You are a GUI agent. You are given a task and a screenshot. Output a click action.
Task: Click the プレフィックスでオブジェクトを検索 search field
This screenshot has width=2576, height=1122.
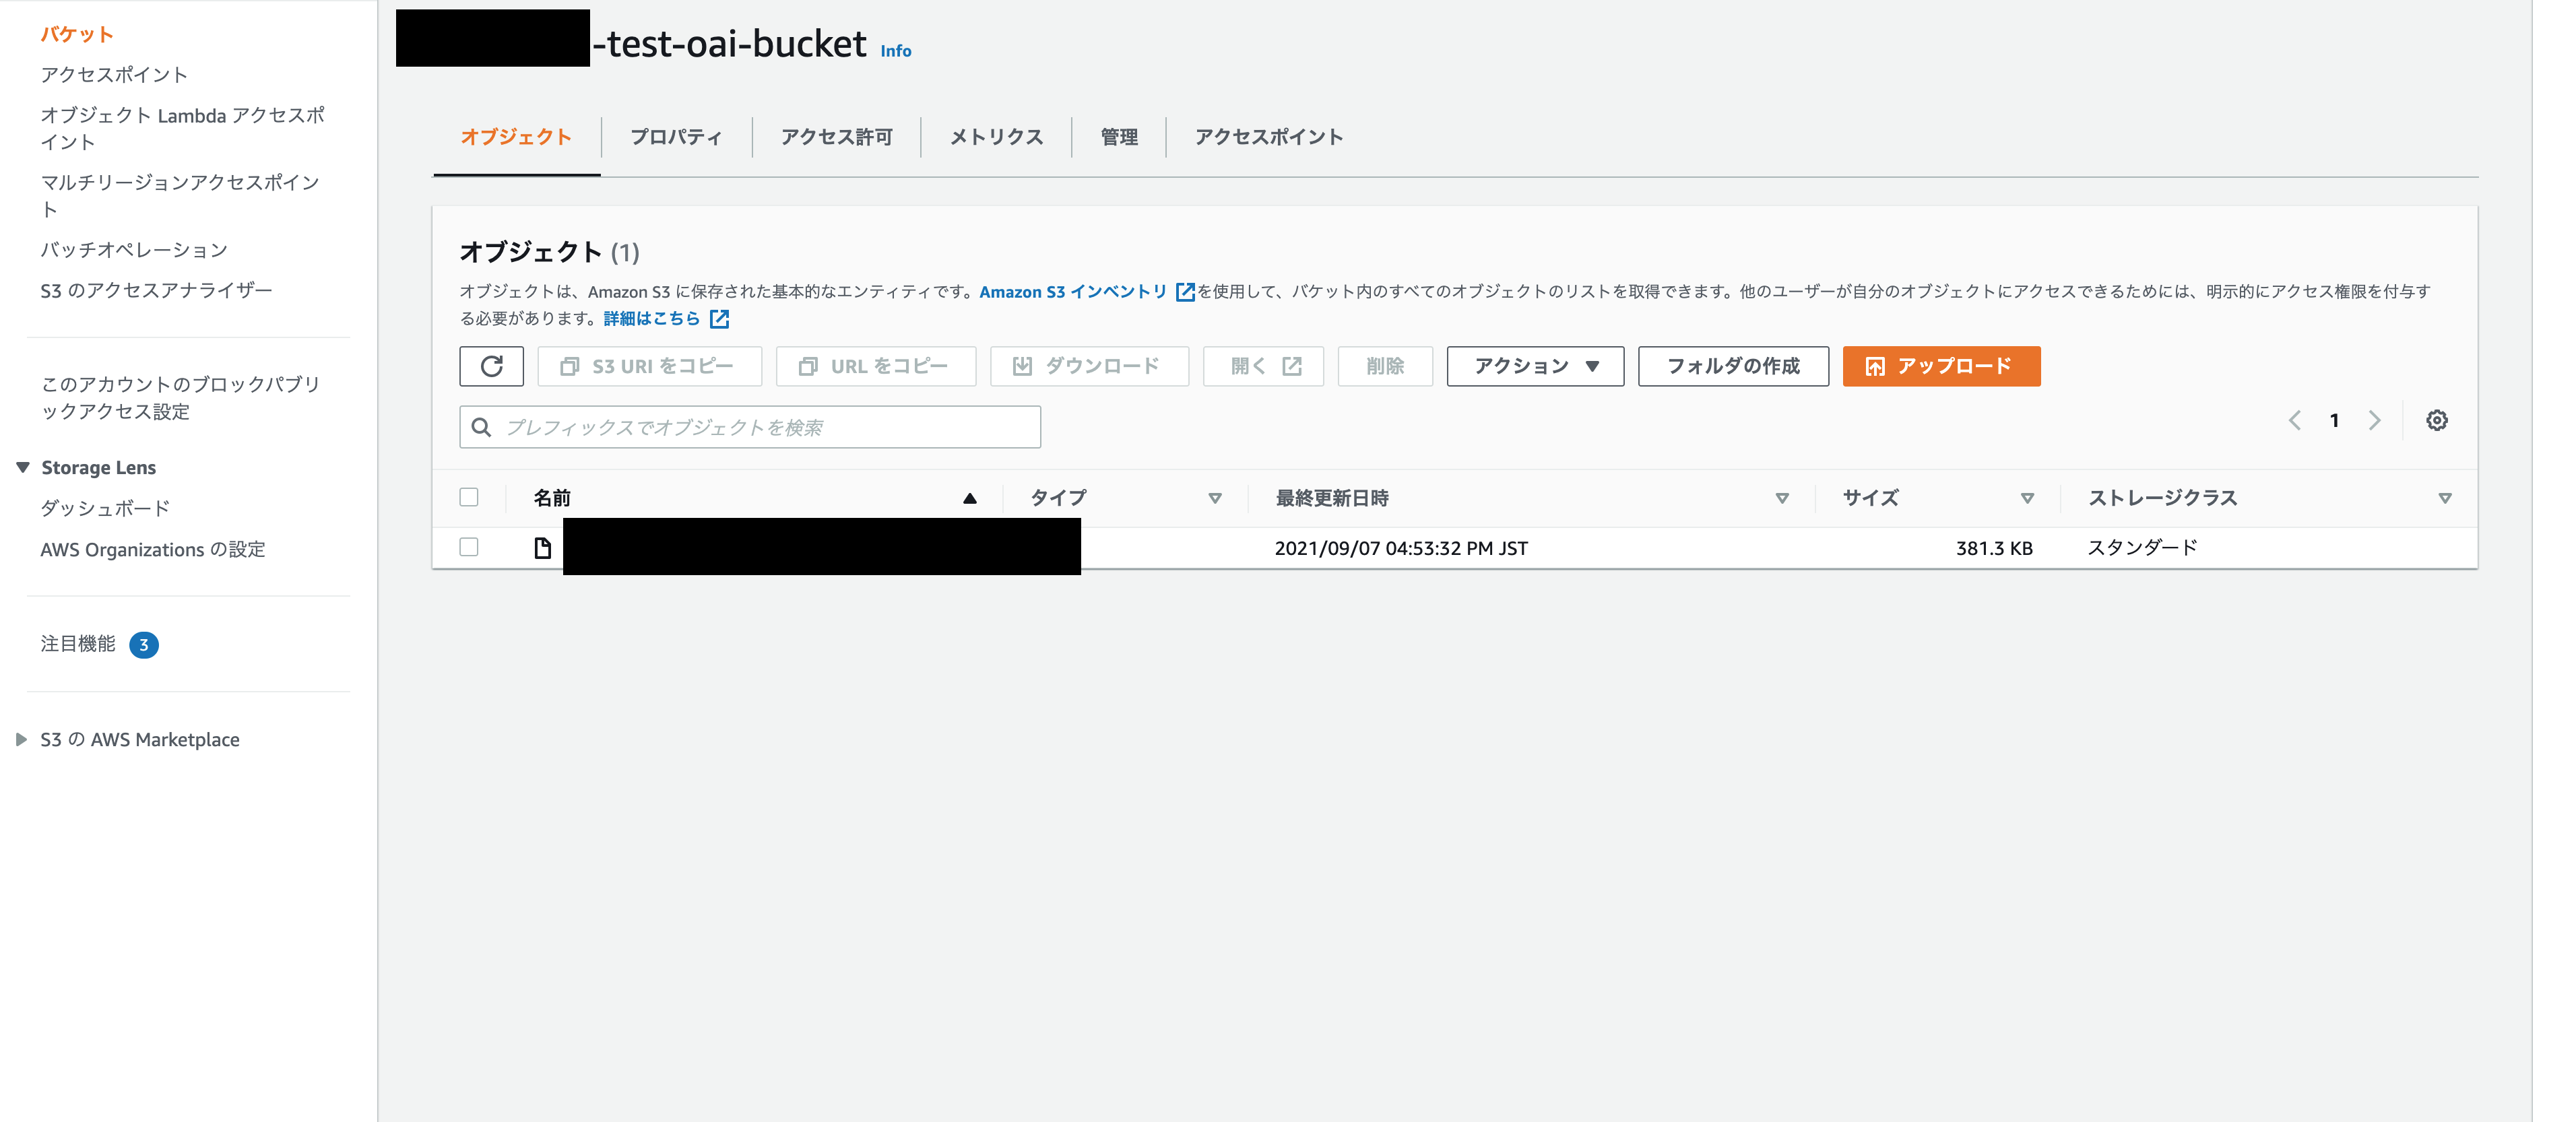750,427
